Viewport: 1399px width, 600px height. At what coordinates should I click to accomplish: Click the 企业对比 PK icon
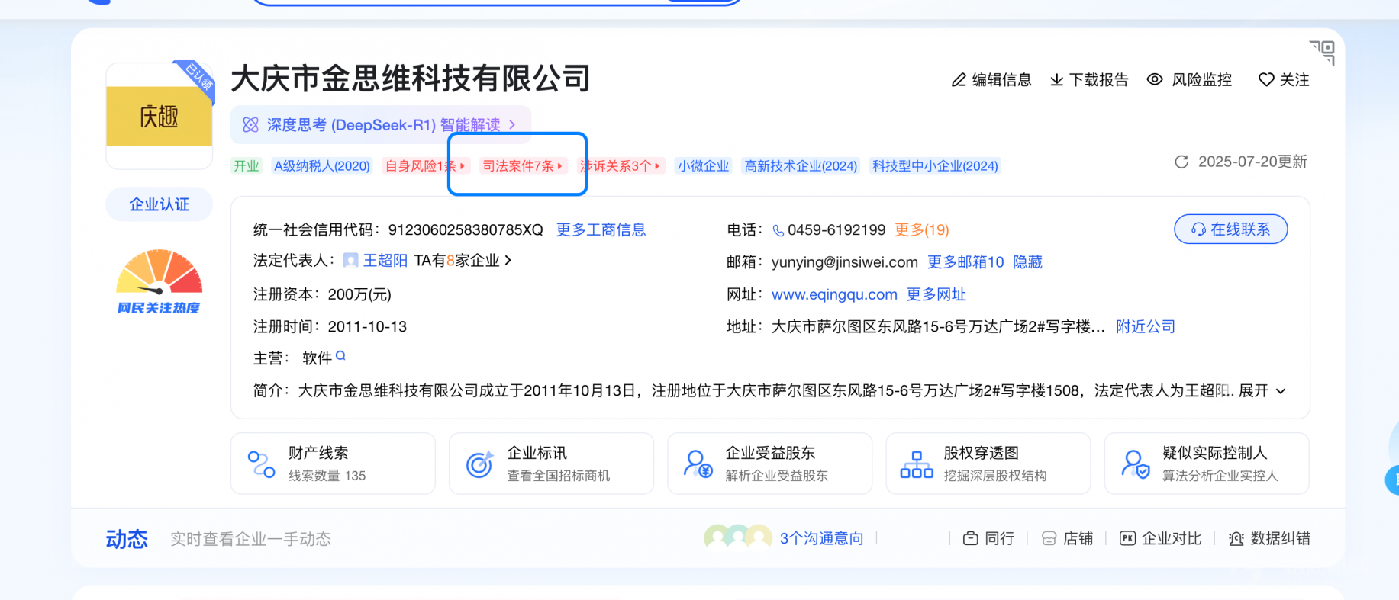[1127, 538]
